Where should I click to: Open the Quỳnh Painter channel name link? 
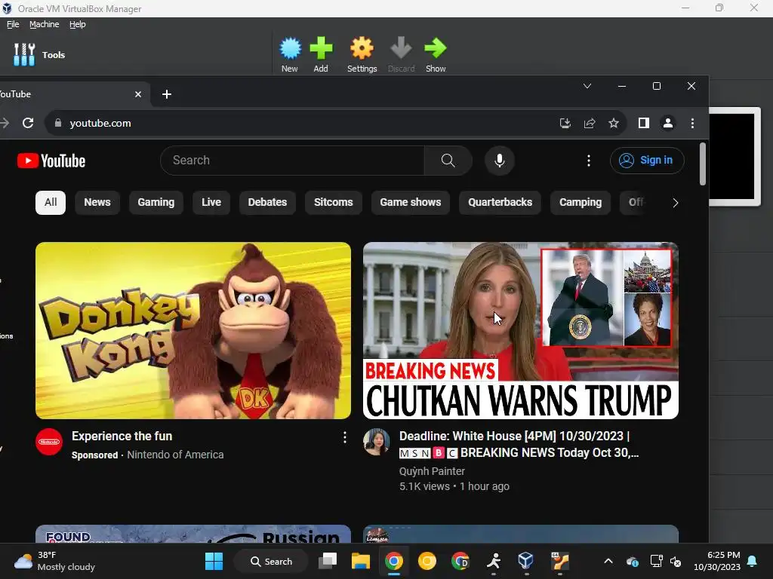pos(432,471)
